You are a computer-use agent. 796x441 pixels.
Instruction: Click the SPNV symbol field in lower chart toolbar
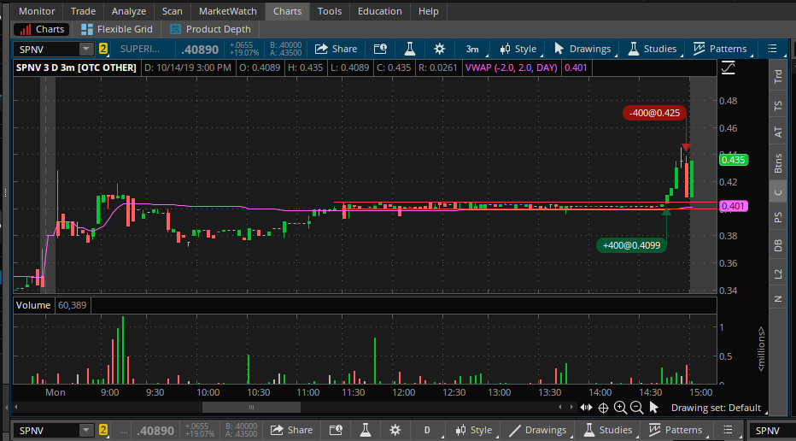pos(47,431)
